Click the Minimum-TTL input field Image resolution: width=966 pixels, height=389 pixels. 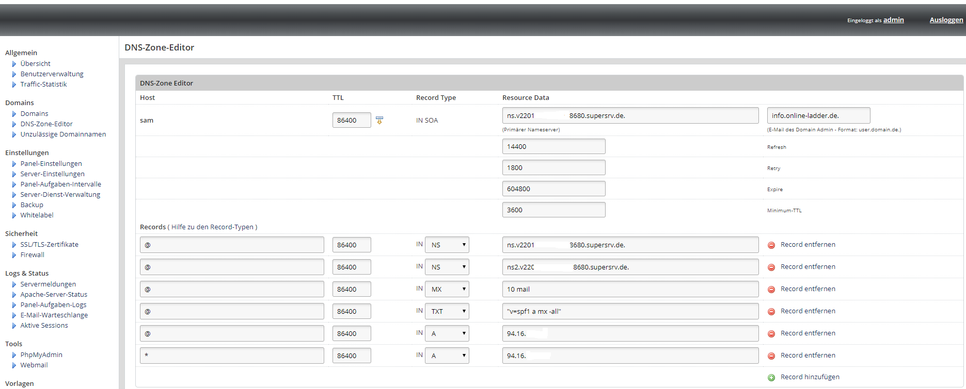point(553,210)
